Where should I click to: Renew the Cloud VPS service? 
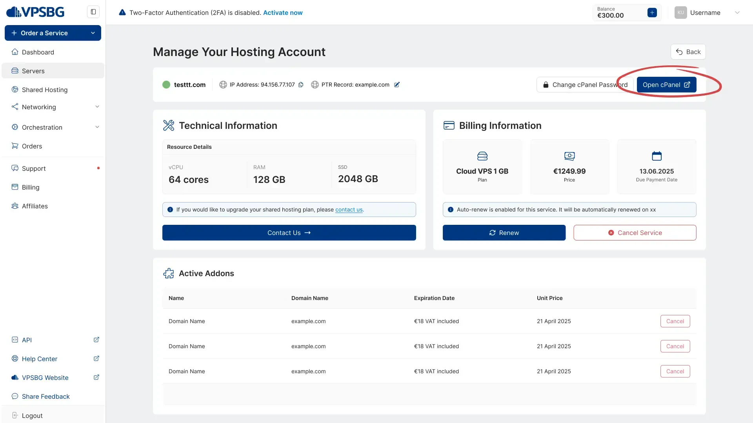(x=504, y=232)
